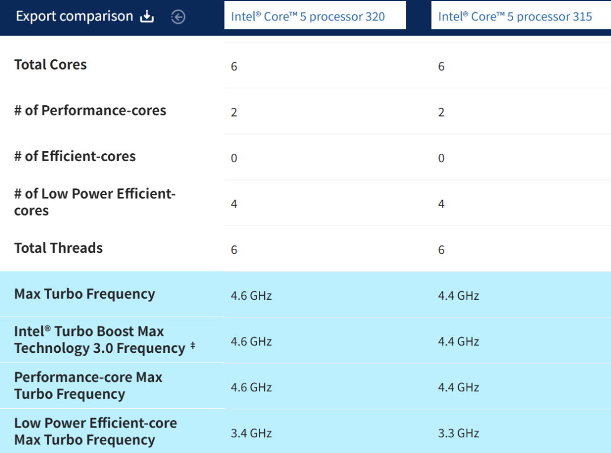Viewport: 611px width, 453px height.
Task: Open Intel Core 5 processor 320 link
Action: coord(308,16)
